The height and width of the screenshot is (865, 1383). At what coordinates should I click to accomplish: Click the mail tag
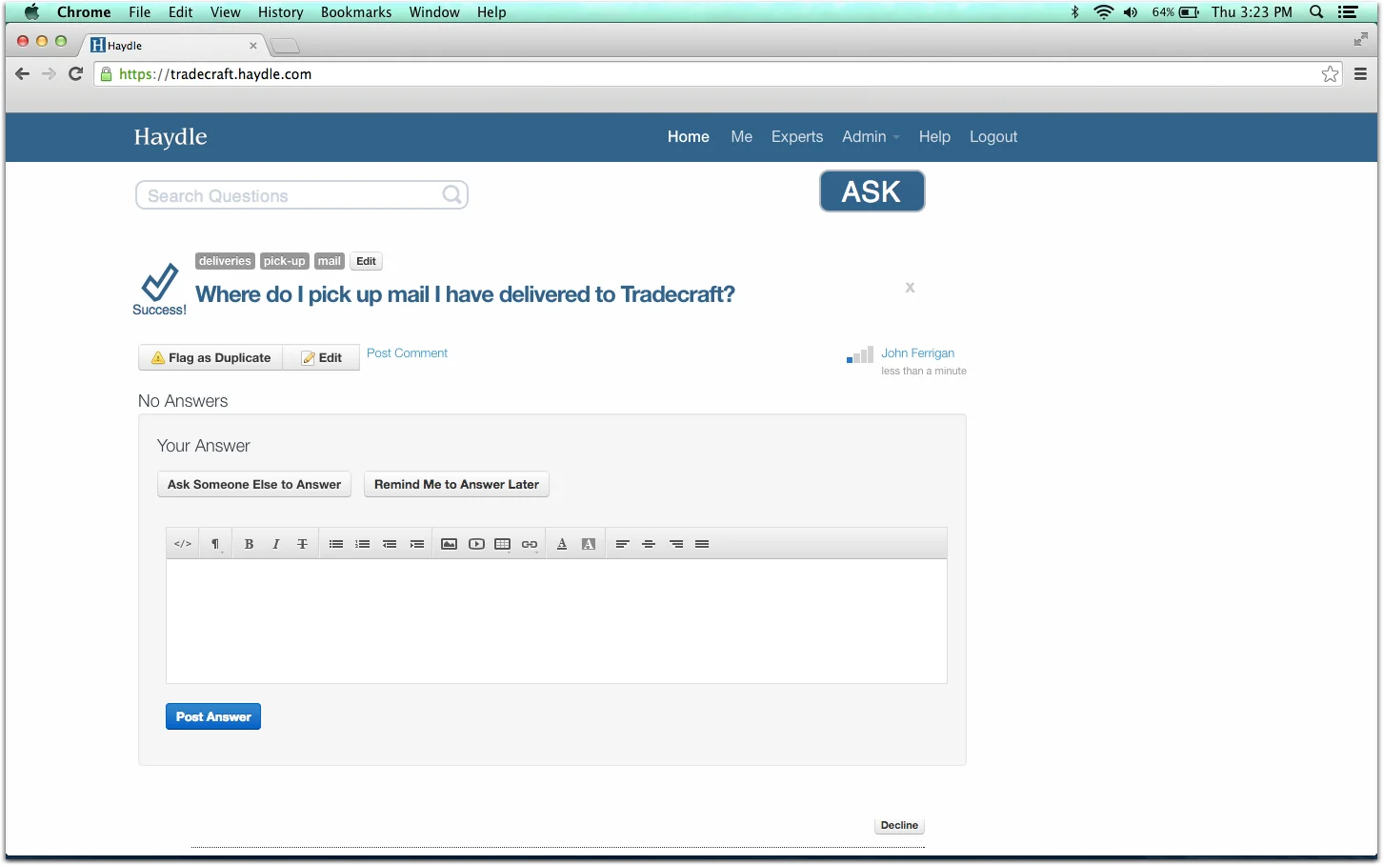pyautogui.click(x=330, y=261)
